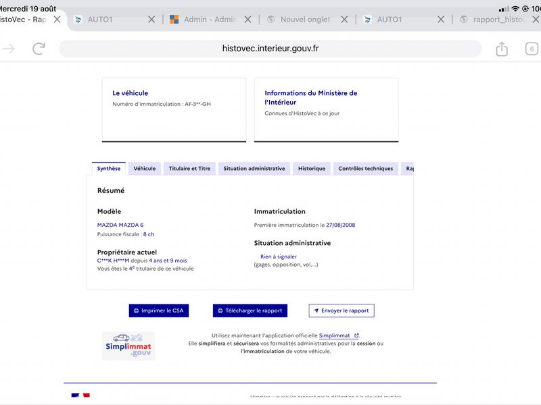Click the 27/08/2008 registration date
This screenshot has width=541, height=405.
click(341, 225)
